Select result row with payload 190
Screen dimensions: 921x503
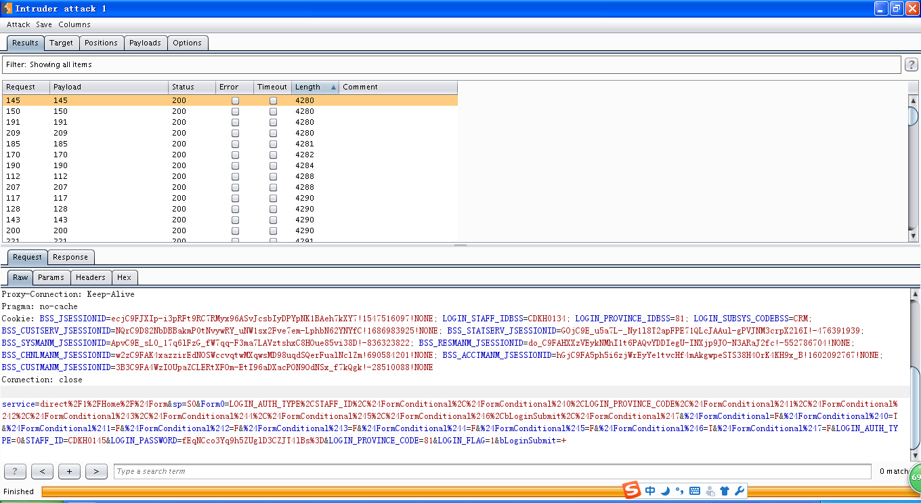[230, 165]
